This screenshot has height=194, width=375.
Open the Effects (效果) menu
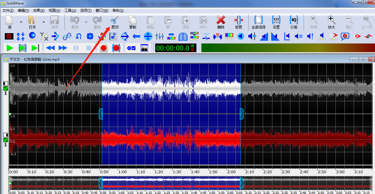[x=39, y=11]
